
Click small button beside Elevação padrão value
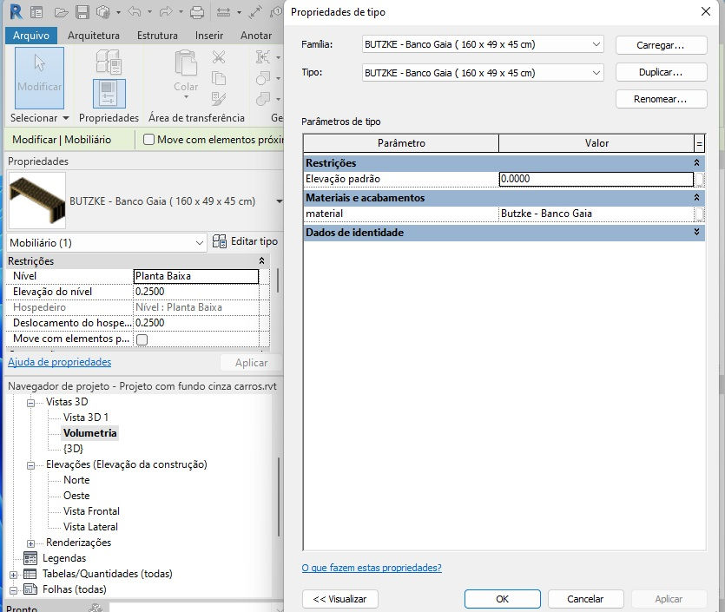[700, 180]
